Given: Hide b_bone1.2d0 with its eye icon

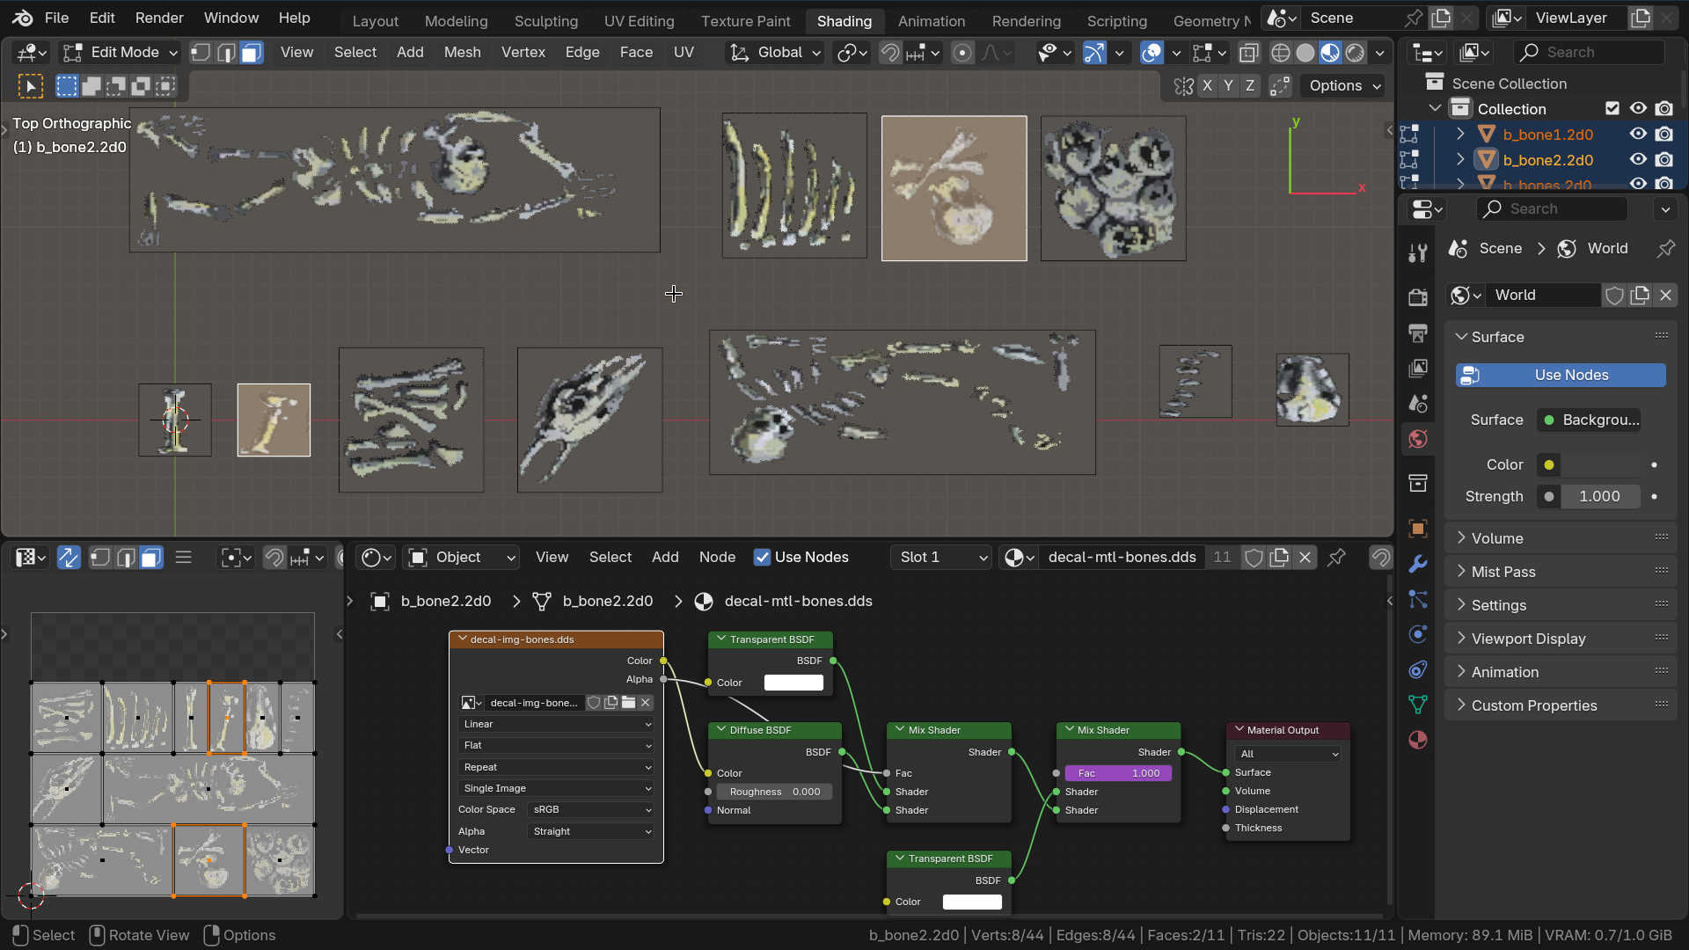Looking at the screenshot, I should coord(1637,134).
